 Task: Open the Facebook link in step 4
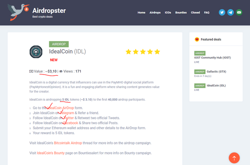[71, 123]
